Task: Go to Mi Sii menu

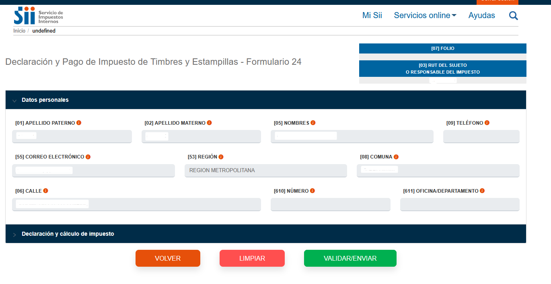Action: 372,15
